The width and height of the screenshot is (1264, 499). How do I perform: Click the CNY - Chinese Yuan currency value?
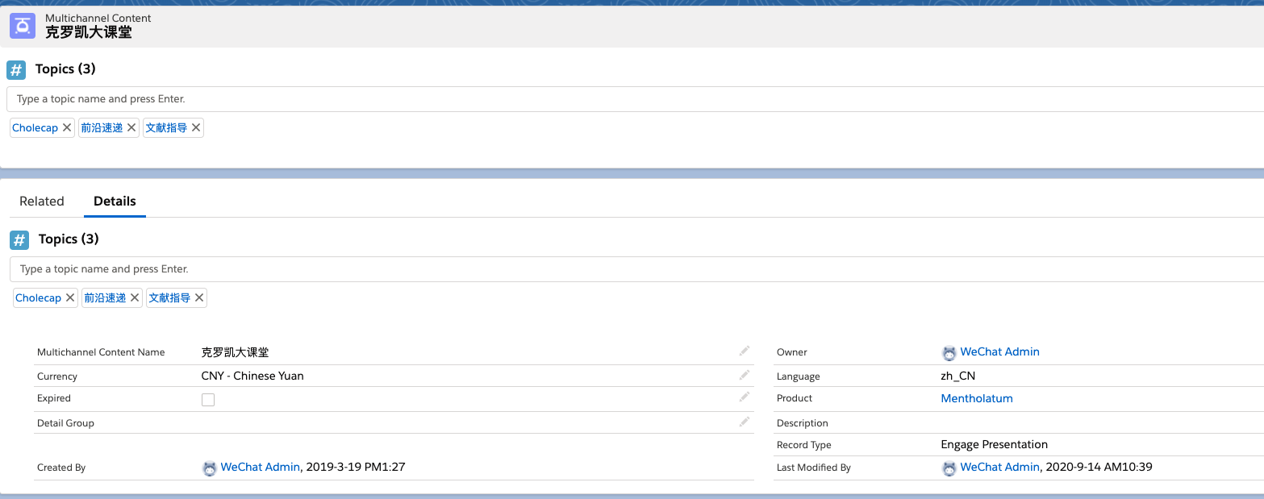click(252, 376)
